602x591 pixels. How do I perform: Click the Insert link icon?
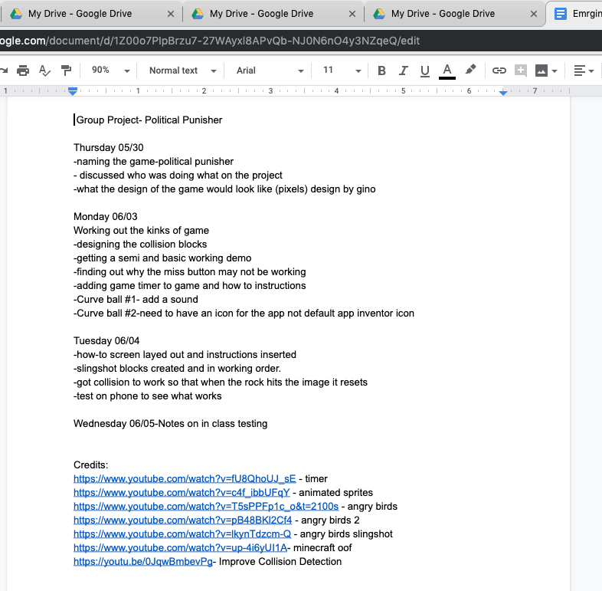click(499, 71)
